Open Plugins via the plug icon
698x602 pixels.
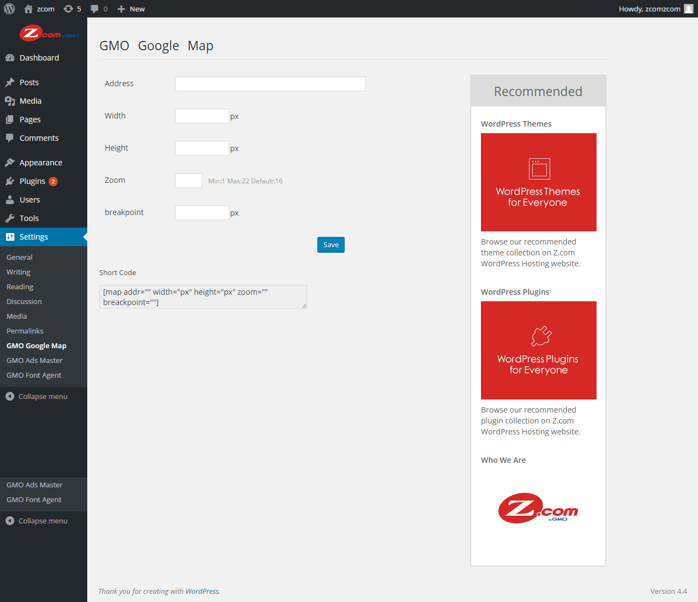10,181
